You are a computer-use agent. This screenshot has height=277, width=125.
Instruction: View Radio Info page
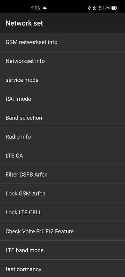pyautogui.click(x=62, y=136)
